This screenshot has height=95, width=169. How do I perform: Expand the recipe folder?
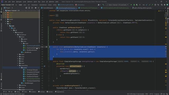[18, 87]
